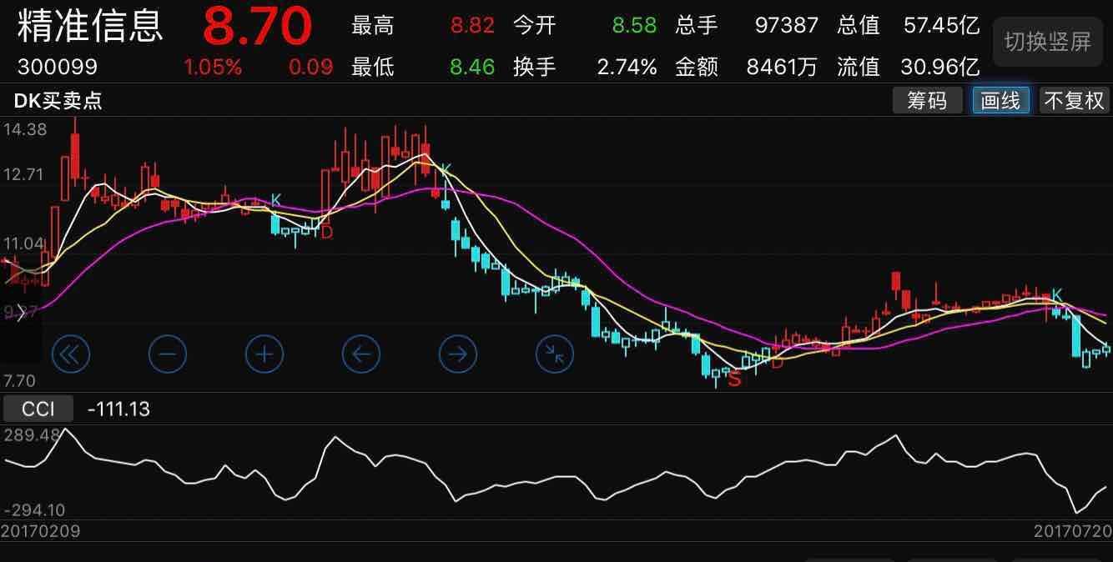Viewport: 1113px width, 562px height.
Task: Select total volume 97387
Action: [787, 25]
